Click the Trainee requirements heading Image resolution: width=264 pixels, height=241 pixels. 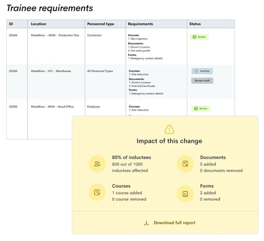49,8
